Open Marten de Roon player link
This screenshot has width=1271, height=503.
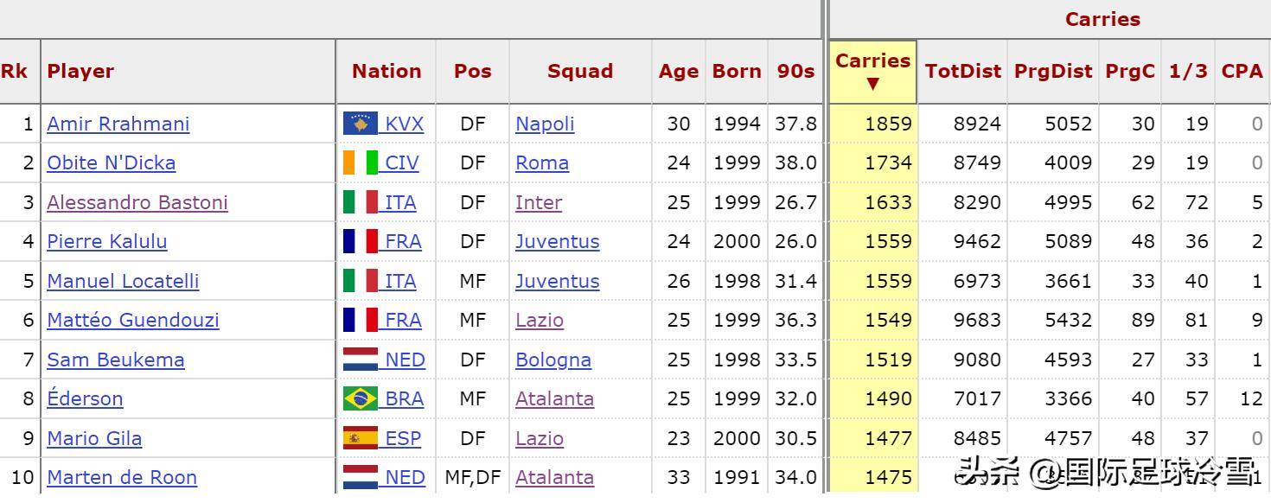[122, 477]
